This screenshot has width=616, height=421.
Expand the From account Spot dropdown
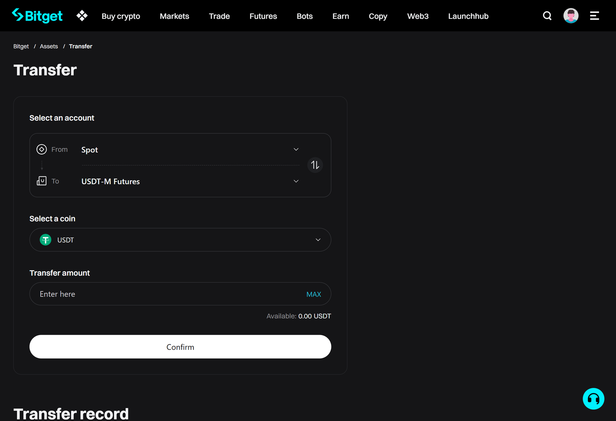(296, 149)
